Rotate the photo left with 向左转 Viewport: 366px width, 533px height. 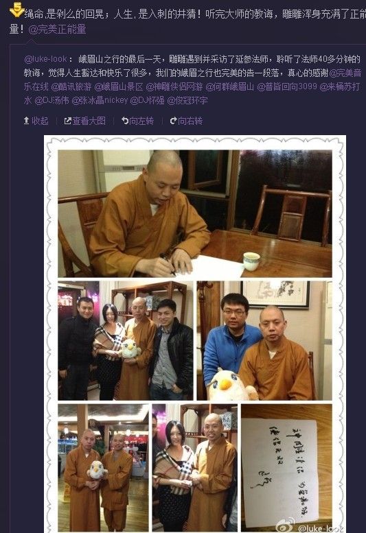(138, 121)
